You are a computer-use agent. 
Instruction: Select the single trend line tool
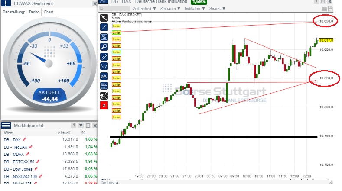104,27
